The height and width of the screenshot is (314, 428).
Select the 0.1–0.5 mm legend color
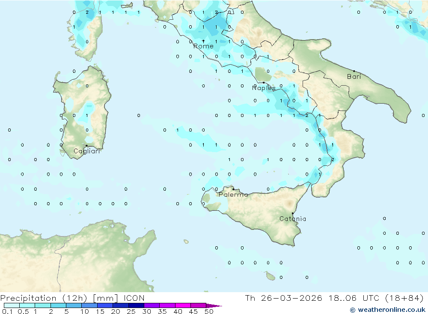pyautogui.click(x=12, y=305)
